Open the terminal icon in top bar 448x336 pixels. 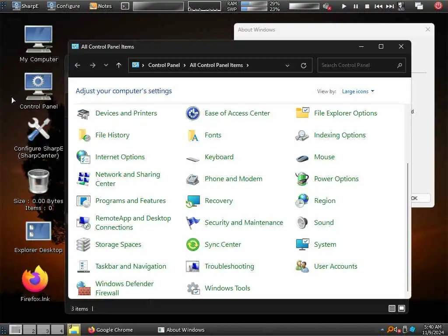(125, 6)
